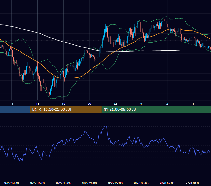The image size is (211, 186).
Task: Click the '22' hour label on price chart axis
Action: 115,104
